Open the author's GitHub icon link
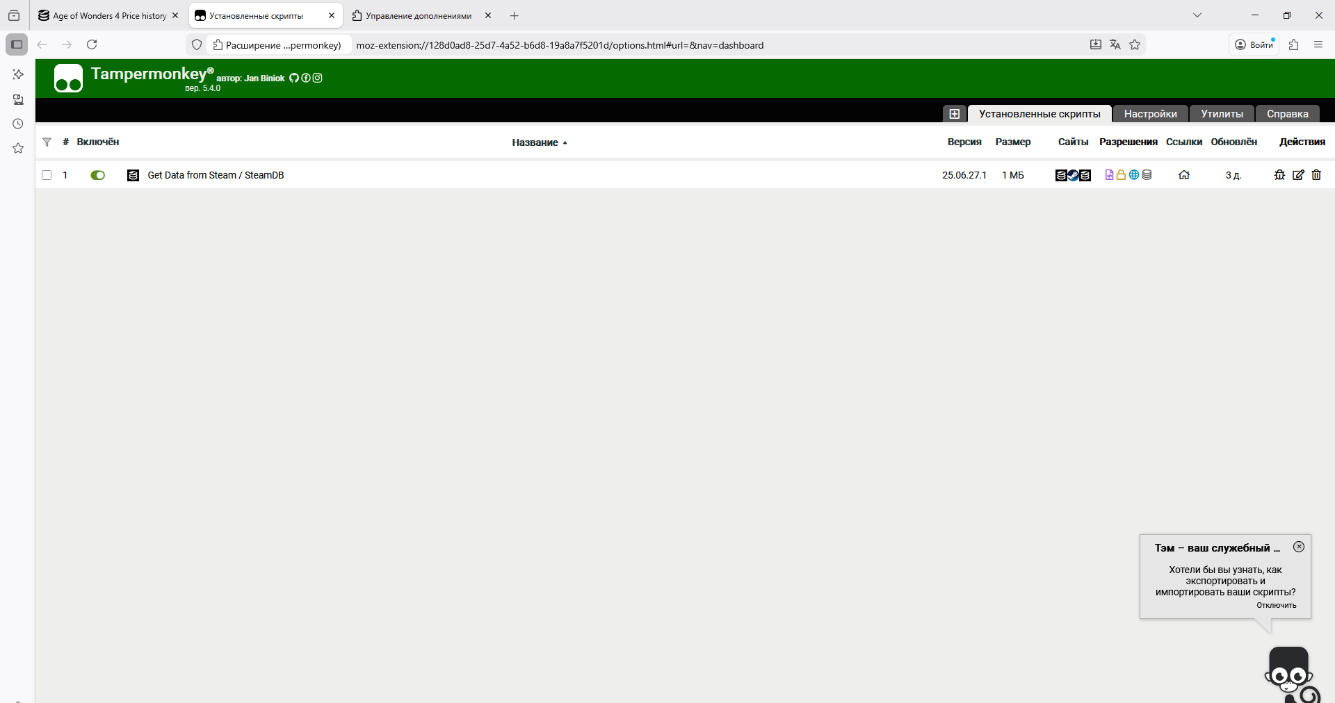Viewport: 1335px width, 703px height. click(294, 78)
